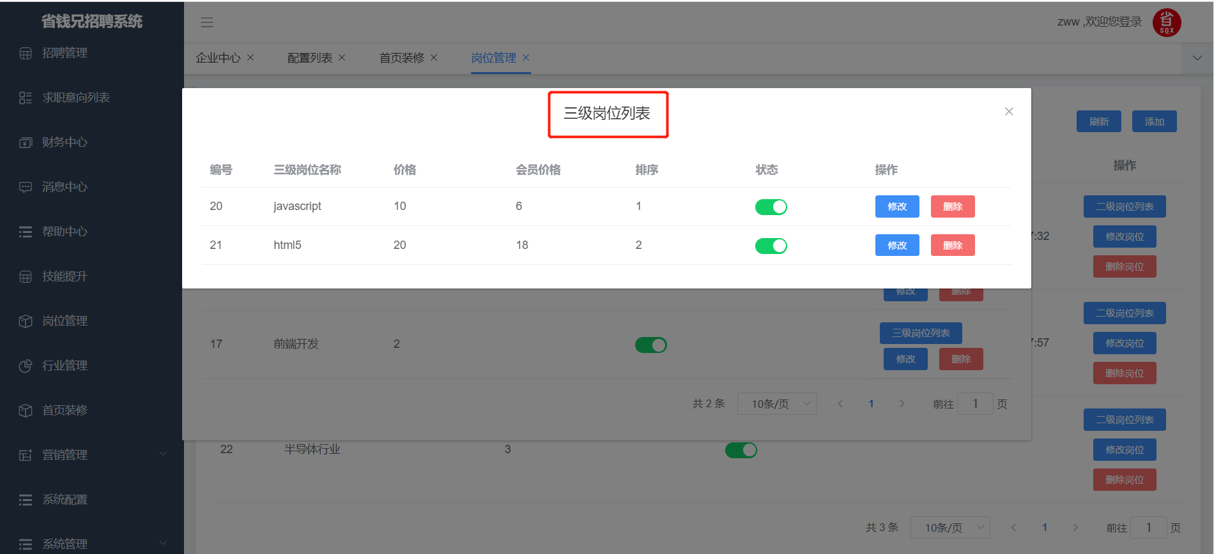This screenshot has height=554, width=1214.
Task: Open the tabs dropdown chevron at top right
Action: point(1197,58)
